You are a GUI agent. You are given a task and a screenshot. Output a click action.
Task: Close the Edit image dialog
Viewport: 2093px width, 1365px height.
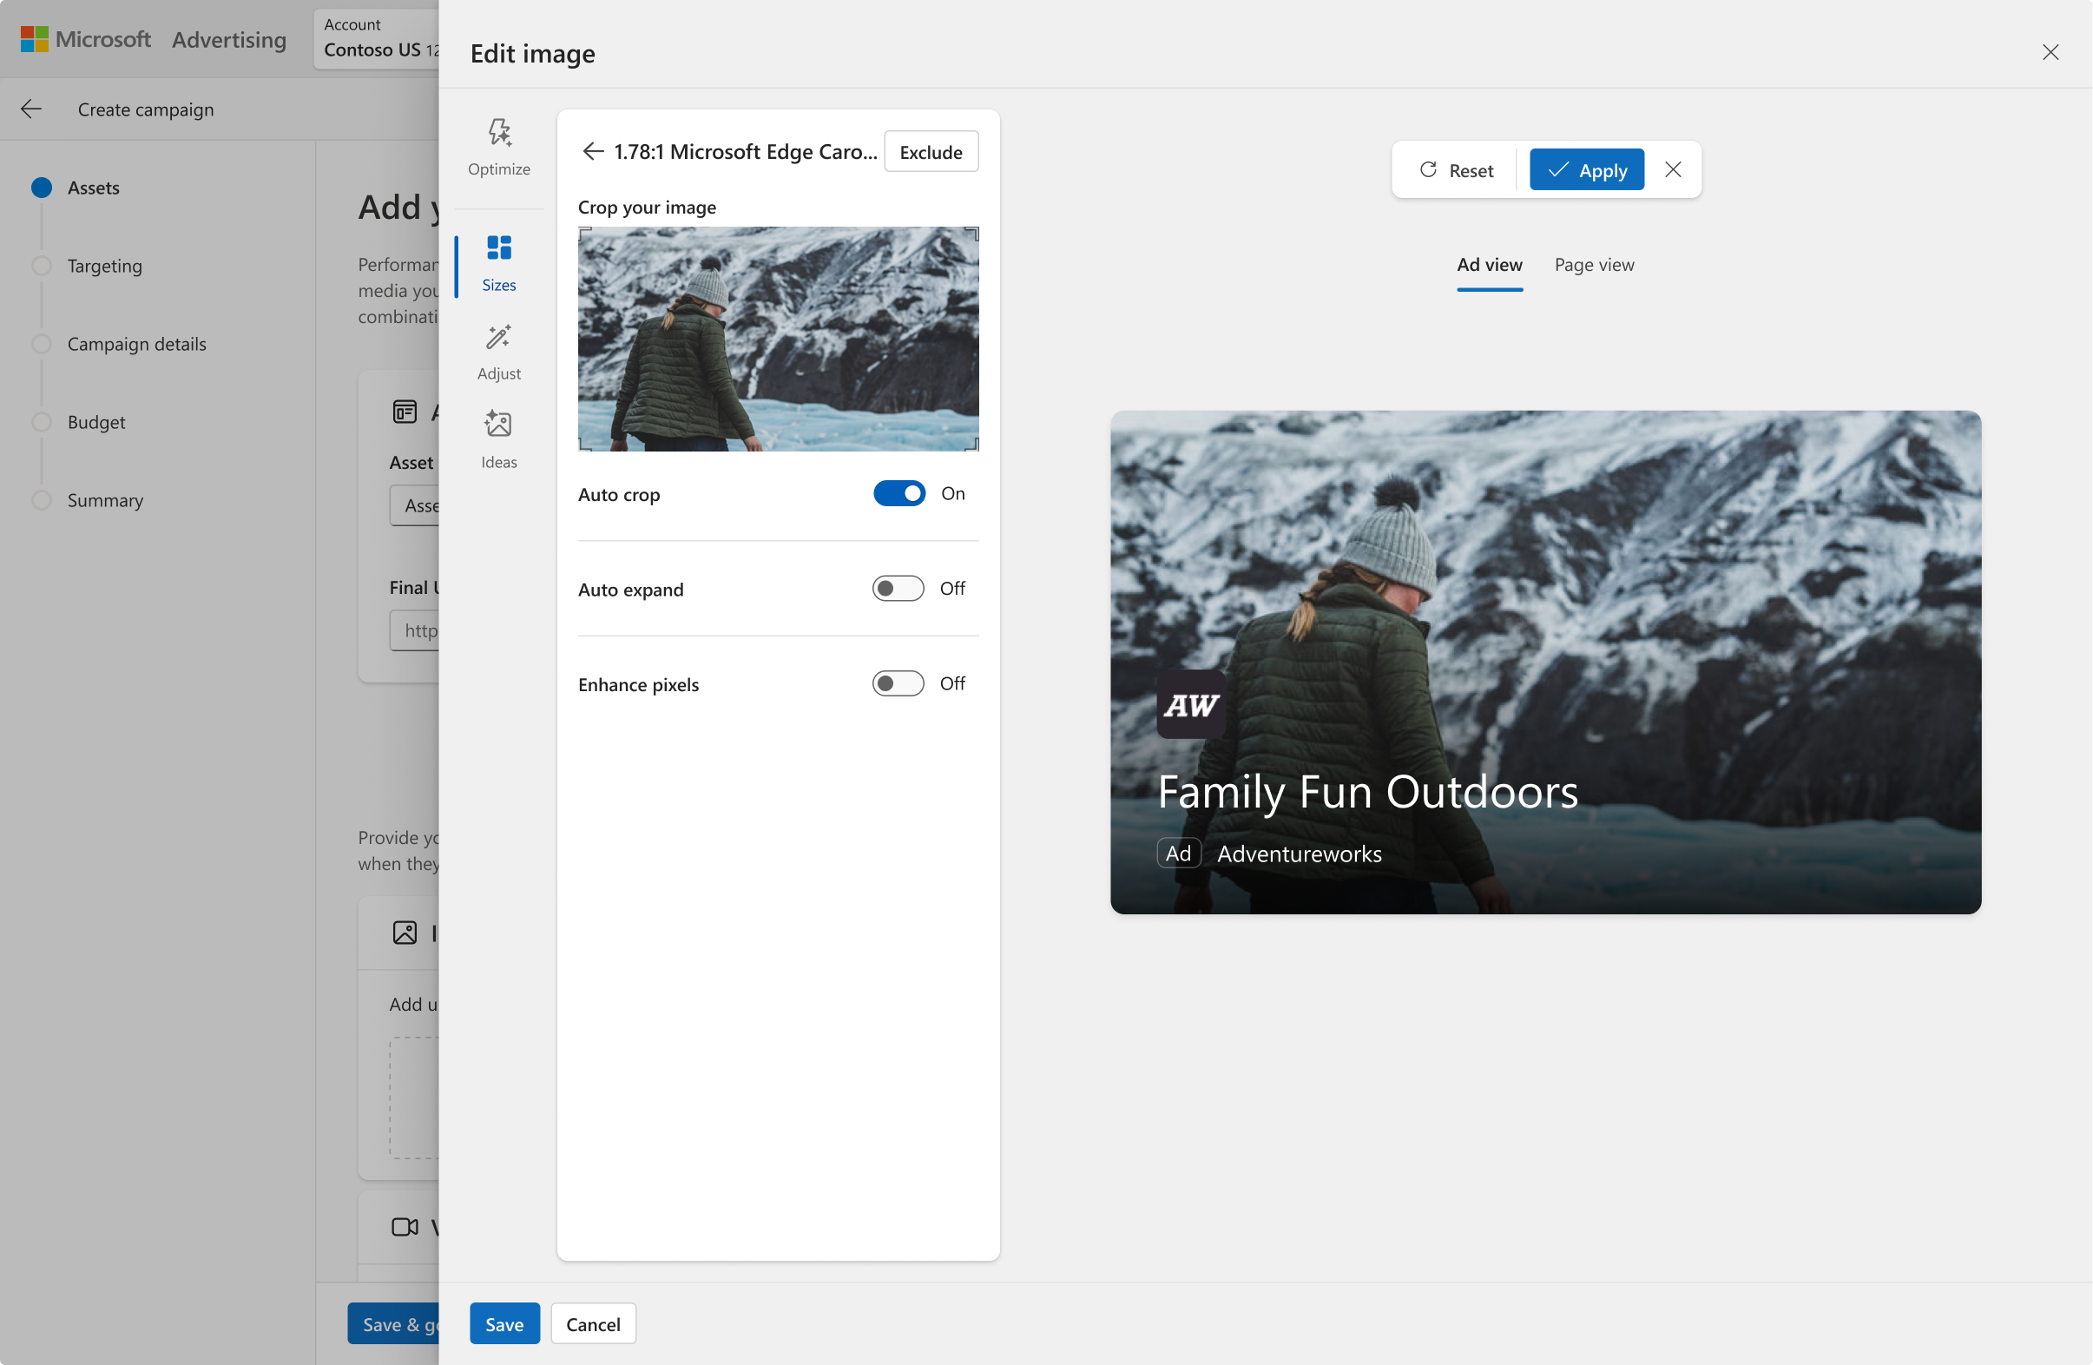[x=2050, y=53]
